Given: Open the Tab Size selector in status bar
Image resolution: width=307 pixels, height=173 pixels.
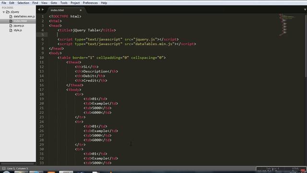Looking at the screenshot, I should 272,169.
